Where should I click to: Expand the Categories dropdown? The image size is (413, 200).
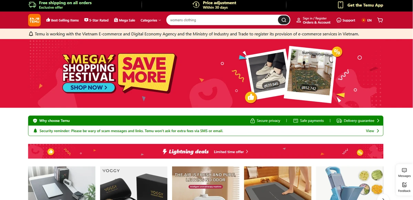pos(151,20)
